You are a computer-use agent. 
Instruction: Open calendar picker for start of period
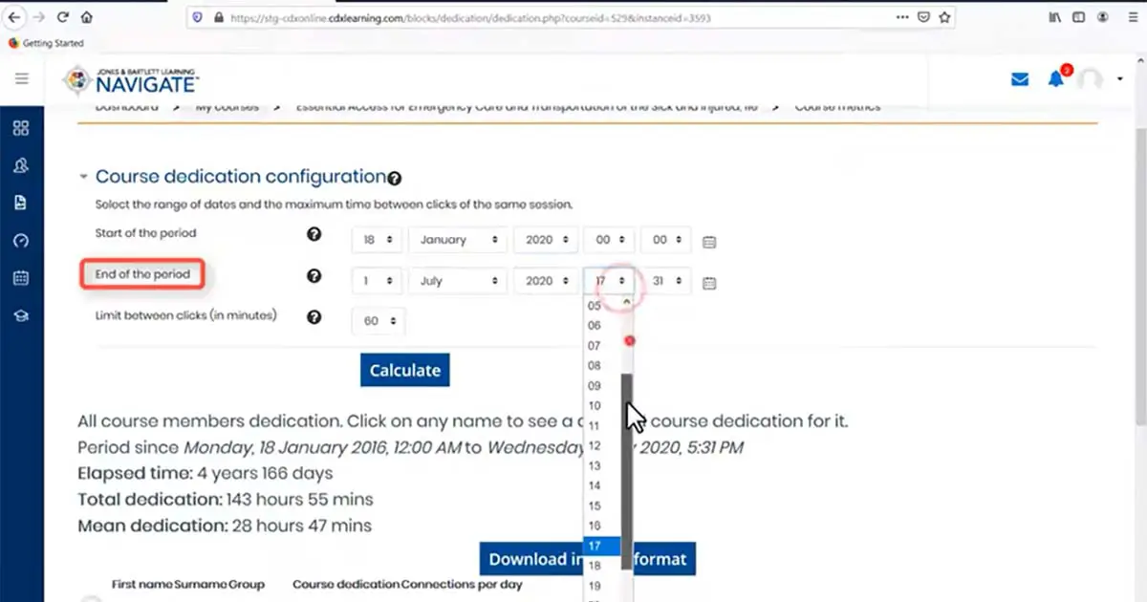pyautogui.click(x=709, y=242)
